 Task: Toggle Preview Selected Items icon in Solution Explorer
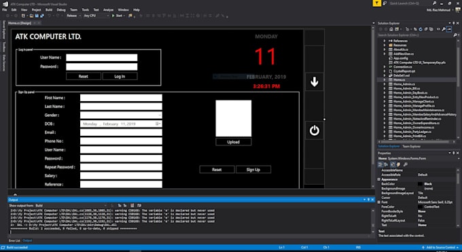pos(449,29)
